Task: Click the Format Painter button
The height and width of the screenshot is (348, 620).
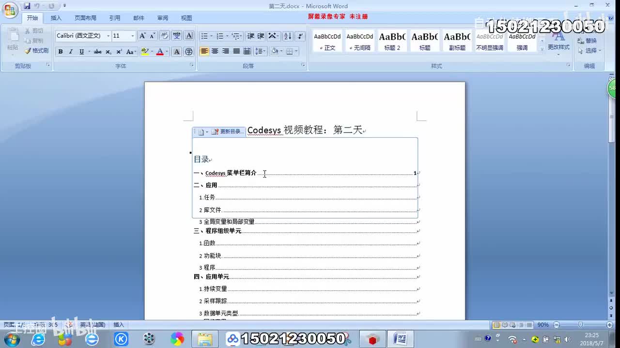Action: click(37, 50)
